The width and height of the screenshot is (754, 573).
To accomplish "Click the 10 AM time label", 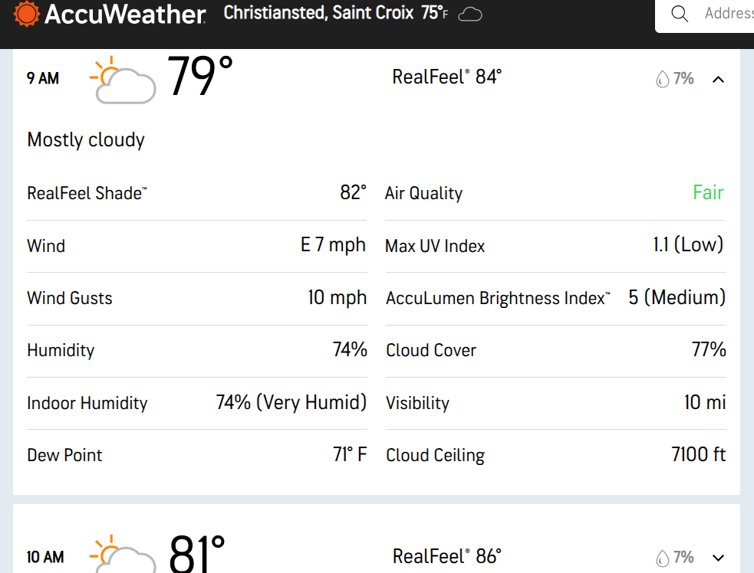I will (x=44, y=557).
